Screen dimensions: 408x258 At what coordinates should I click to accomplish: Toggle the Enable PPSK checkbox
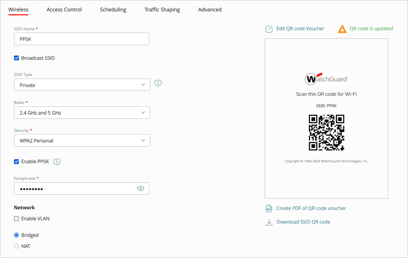point(16,161)
